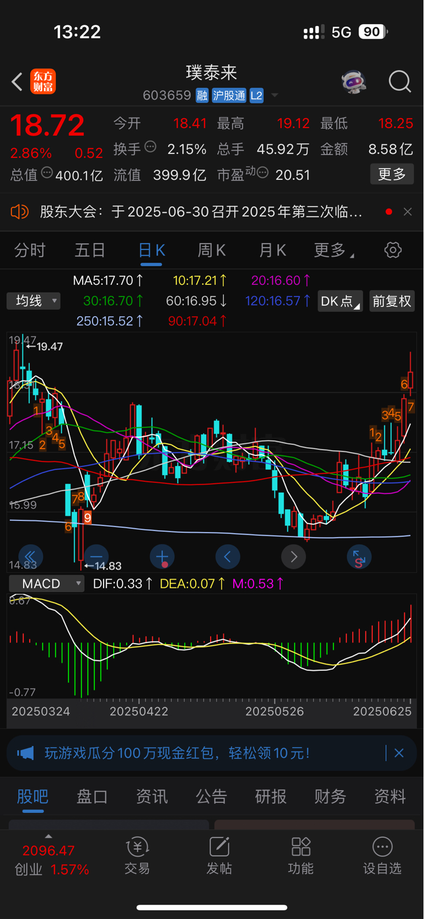Open 发帖 post icon in bottom bar
Image resolution: width=424 pixels, height=919 pixels.
pyautogui.click(x=219, y=856)
